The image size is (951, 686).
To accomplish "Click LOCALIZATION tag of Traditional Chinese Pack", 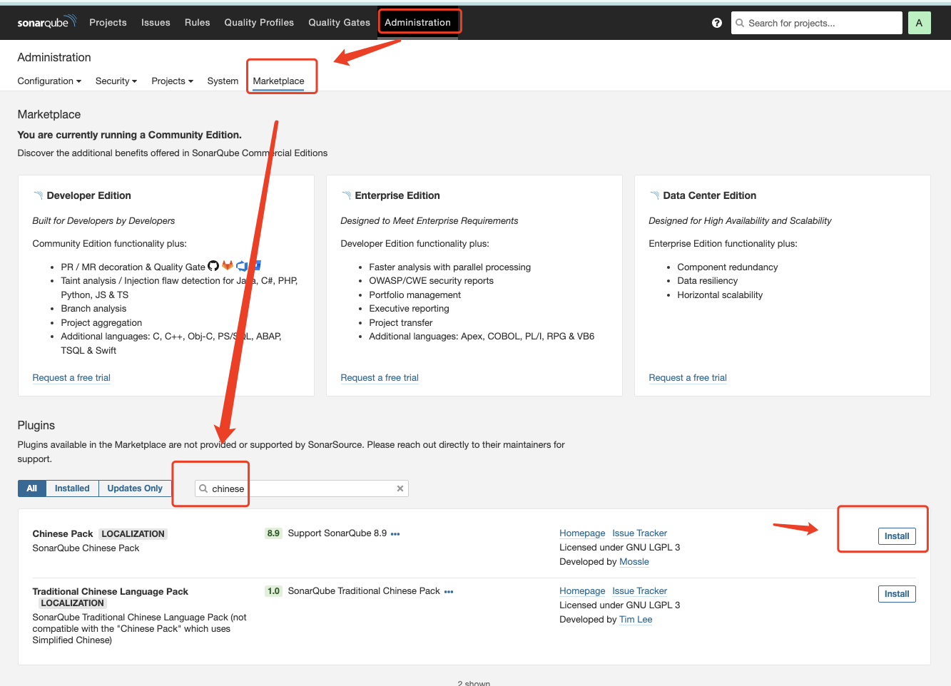I will (x=72, y=603).
